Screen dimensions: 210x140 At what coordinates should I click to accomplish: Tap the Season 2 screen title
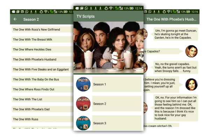(31, 20)
